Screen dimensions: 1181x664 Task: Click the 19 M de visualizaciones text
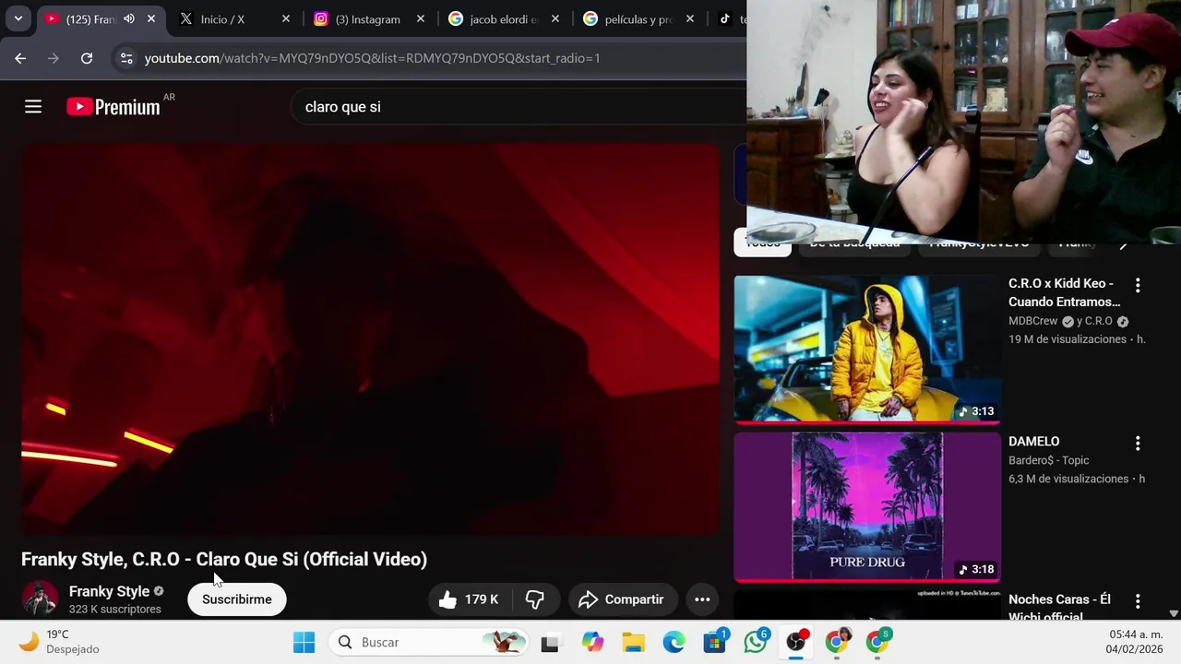point(1068,339)
